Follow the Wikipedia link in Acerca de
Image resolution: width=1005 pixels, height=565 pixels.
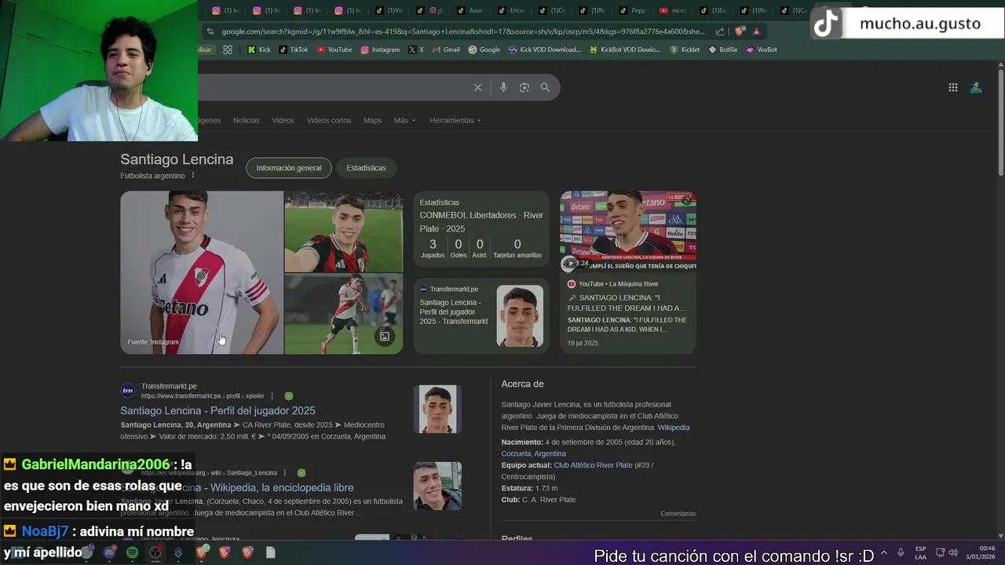(x=674, y=428)
